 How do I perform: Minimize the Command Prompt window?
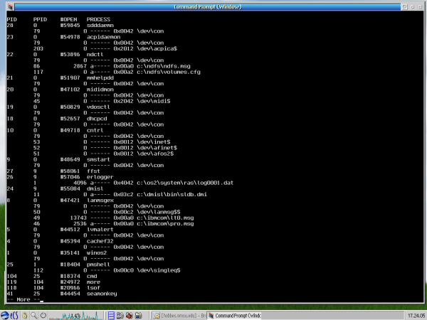[x=404, y=7]
